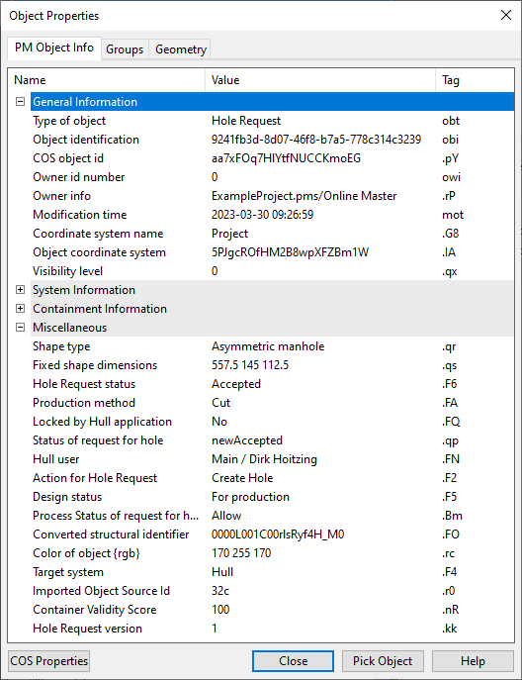
Task: Select the 'COS object id' row
Action: [x=272, y=158]
